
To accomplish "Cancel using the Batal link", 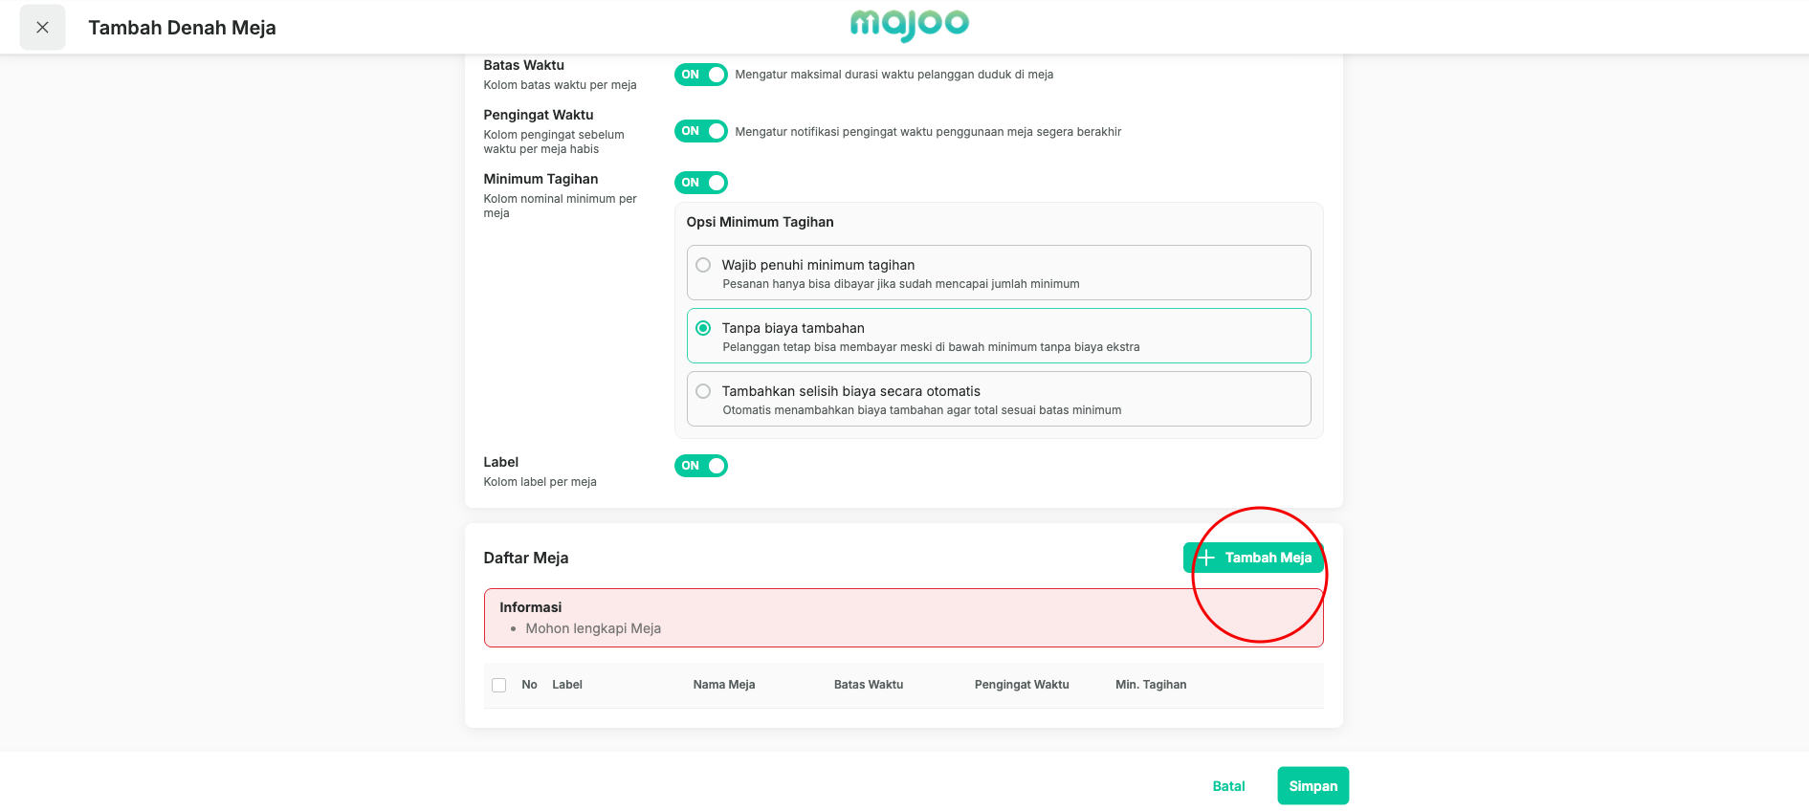I will [x=1228, y=786].
